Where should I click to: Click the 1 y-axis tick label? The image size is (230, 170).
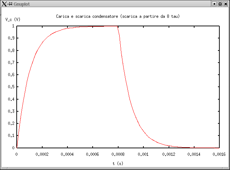(x=13, y=26)
